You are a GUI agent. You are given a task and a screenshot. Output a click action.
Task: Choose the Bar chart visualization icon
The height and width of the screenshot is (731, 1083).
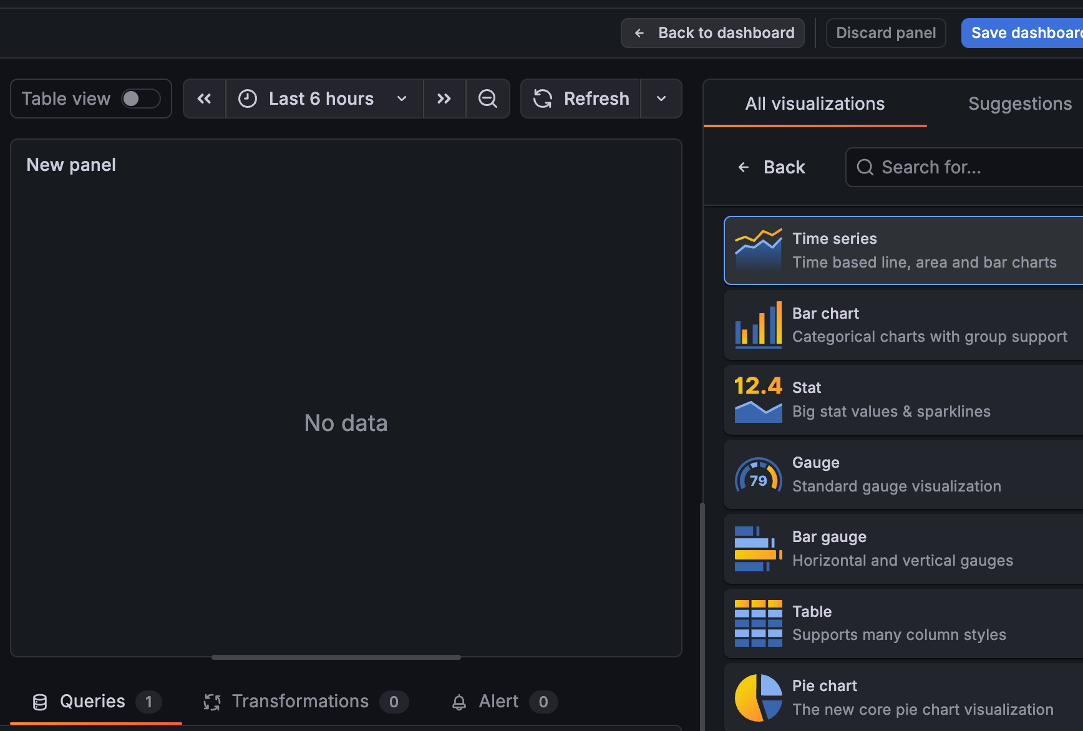[x=758, y=324]
